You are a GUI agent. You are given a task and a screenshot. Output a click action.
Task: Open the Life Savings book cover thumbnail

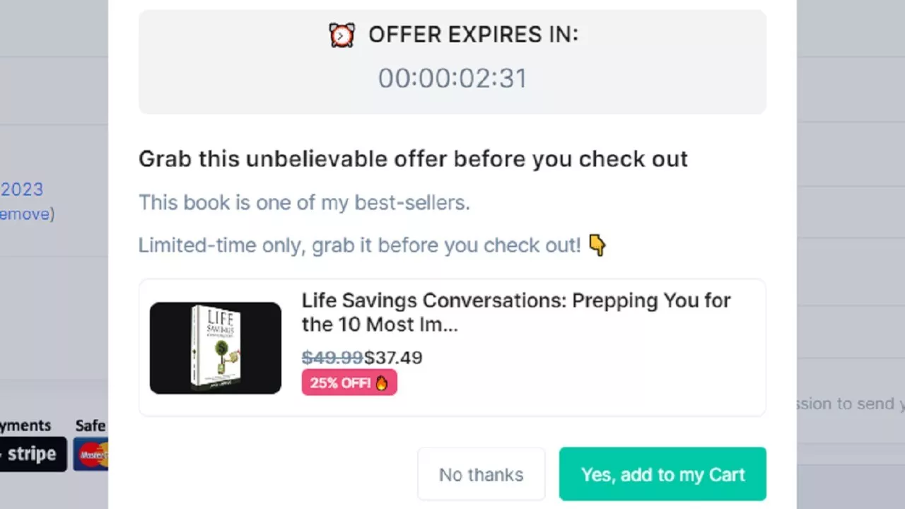pos(216,348)
